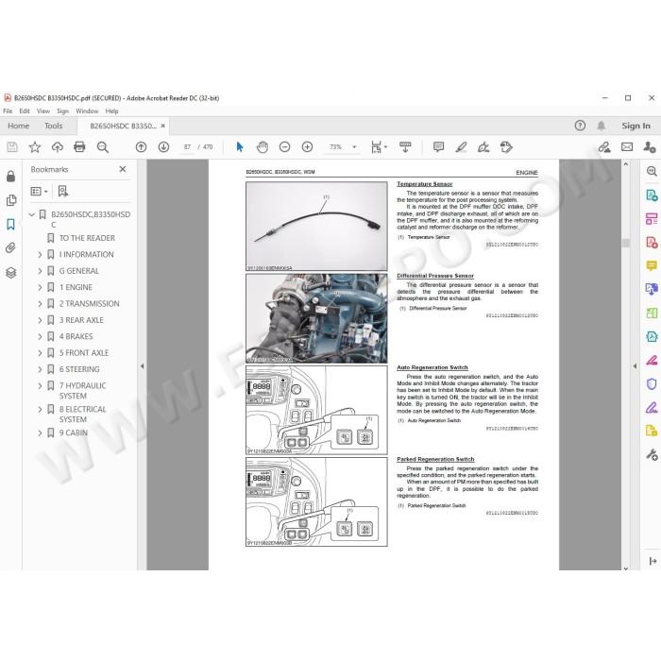Open Export PDF tool in sidebar

tap(652, 195)
